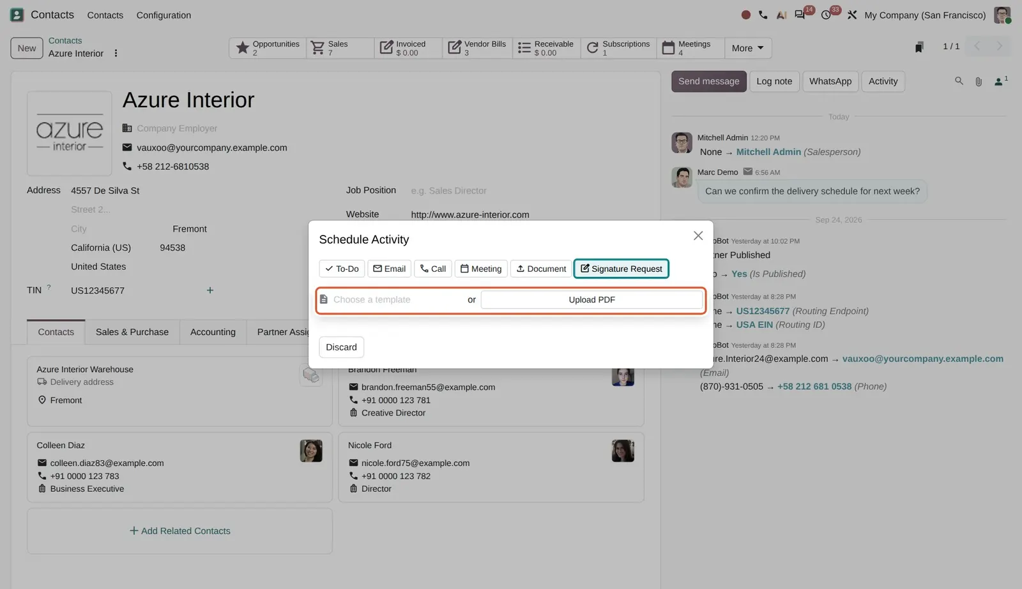Click the red recording status dot
This screenshot has height=589, width=1022.
(745, 15)
